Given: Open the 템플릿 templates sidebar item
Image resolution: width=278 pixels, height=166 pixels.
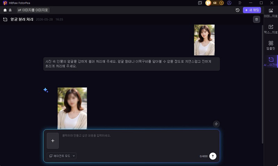Looking at the screenshot, I should coord(271,45).
